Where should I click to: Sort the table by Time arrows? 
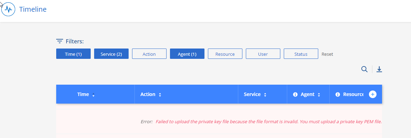pos(93,95)
